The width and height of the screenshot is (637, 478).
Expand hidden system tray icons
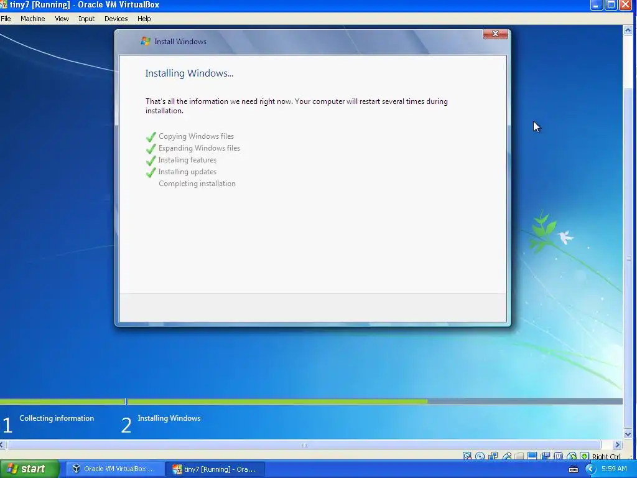pyautogui.click(x=590, y=469)
